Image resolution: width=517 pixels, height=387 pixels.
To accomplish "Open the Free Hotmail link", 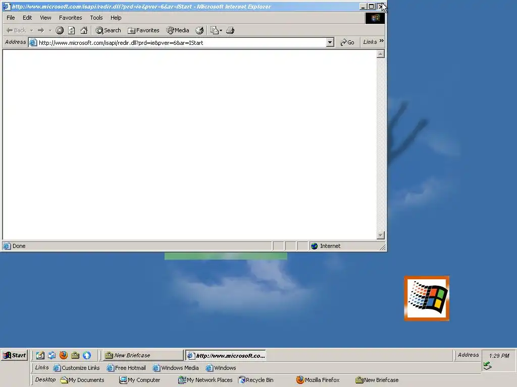I will 126,368.
